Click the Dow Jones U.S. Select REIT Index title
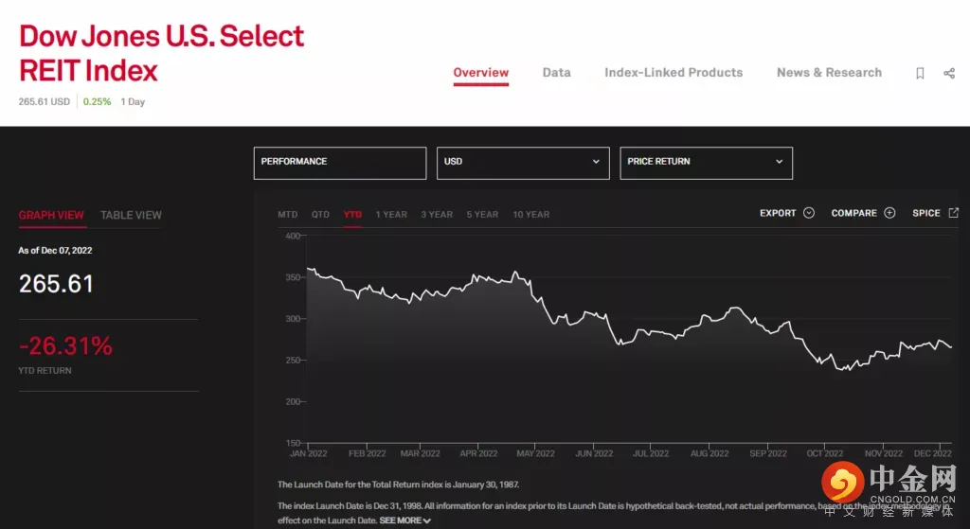The image size is (970, 529). (161, 53)
